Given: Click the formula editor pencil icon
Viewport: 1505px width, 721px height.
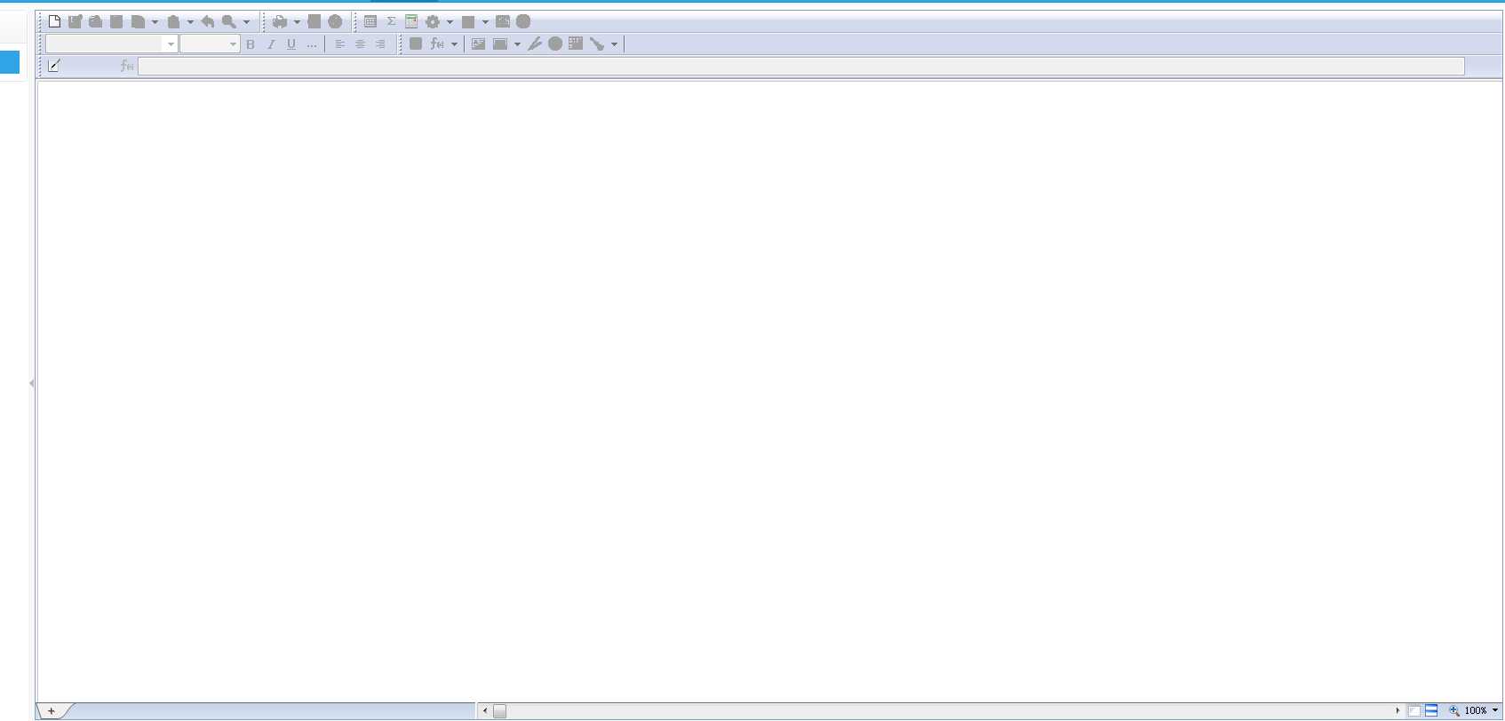Looking at the screenshot, I should 54,66.
